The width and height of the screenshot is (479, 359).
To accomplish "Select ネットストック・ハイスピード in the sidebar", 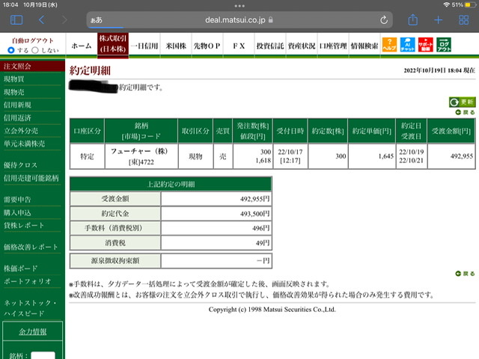I will tap(30, 308).
